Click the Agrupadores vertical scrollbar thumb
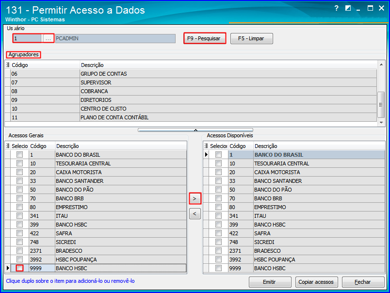This screenshot has height=293, width=390. tap(381, 104)
